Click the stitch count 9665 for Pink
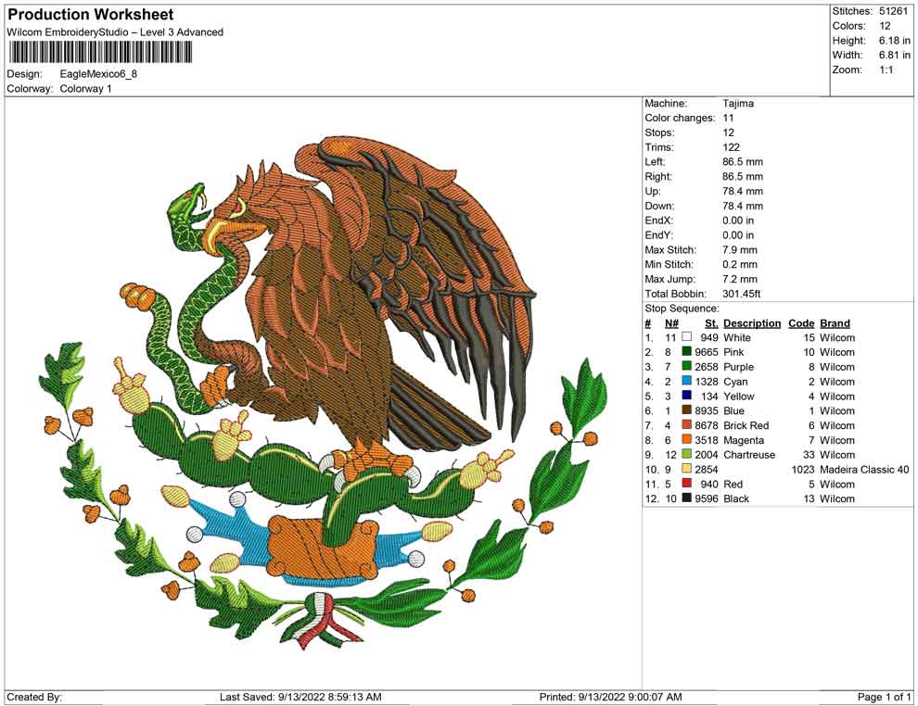918x706 pixels. pyautogui.click(x=706, y=352)
